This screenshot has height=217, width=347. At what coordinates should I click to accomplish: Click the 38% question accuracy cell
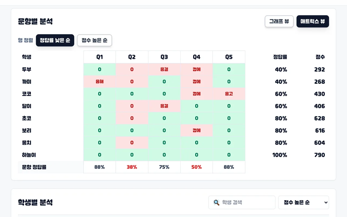pos(132,167)
